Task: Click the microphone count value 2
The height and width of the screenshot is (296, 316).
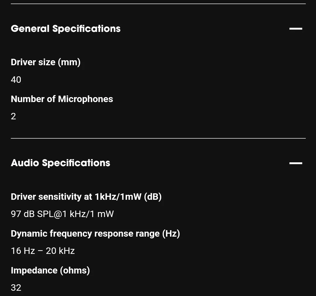Action: point(13,116)
